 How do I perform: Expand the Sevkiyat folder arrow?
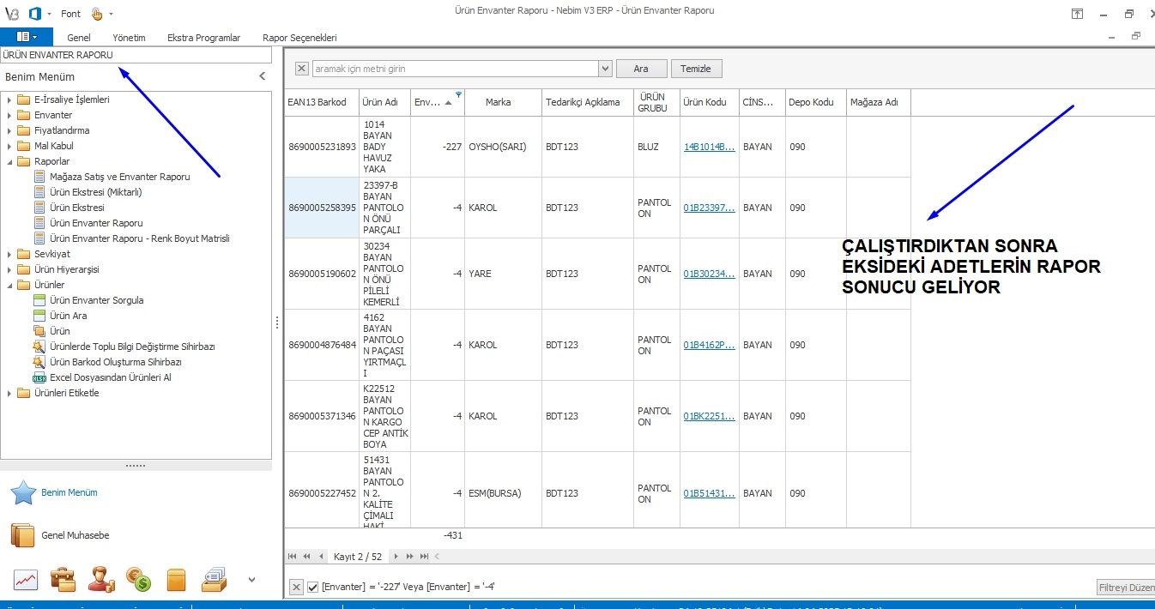[9, 254]
